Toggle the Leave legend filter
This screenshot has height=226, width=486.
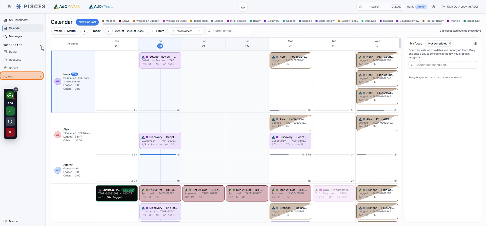pos(124,21)
